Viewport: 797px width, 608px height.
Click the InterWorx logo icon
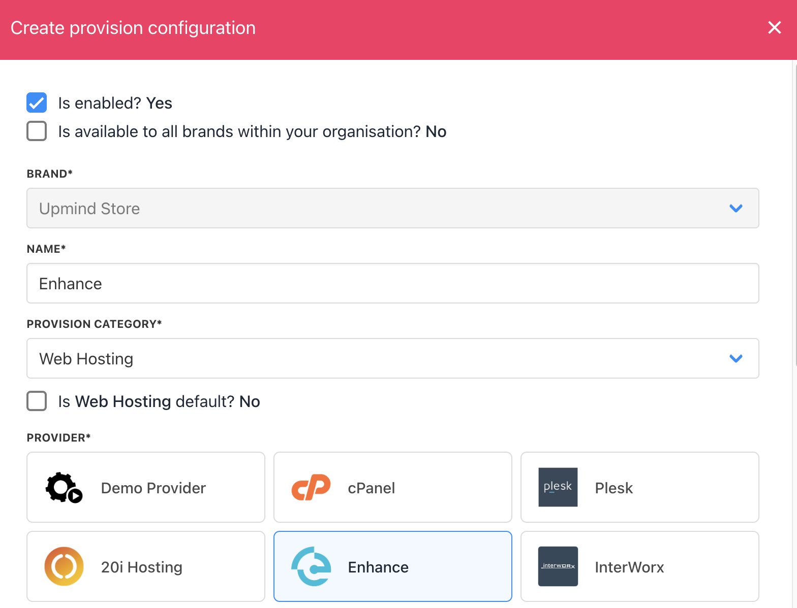pyautogui.click(x=558, y=566)
